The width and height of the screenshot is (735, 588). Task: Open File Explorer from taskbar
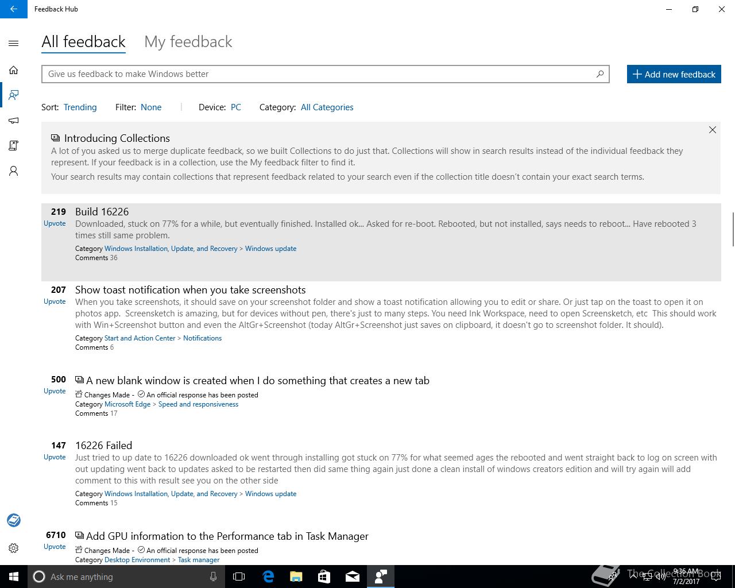(x=296, y=577)
